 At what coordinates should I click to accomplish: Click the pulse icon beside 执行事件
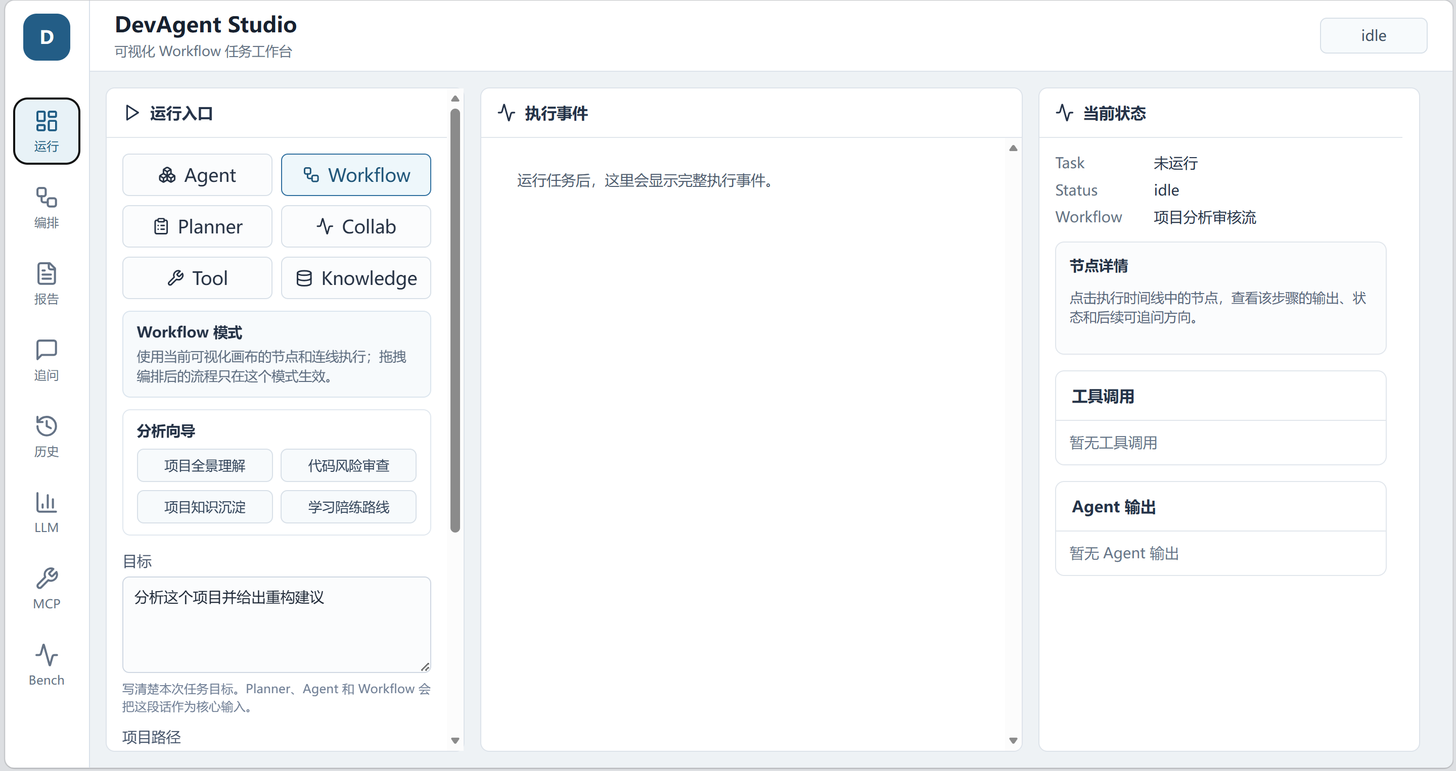coord(507,113)
